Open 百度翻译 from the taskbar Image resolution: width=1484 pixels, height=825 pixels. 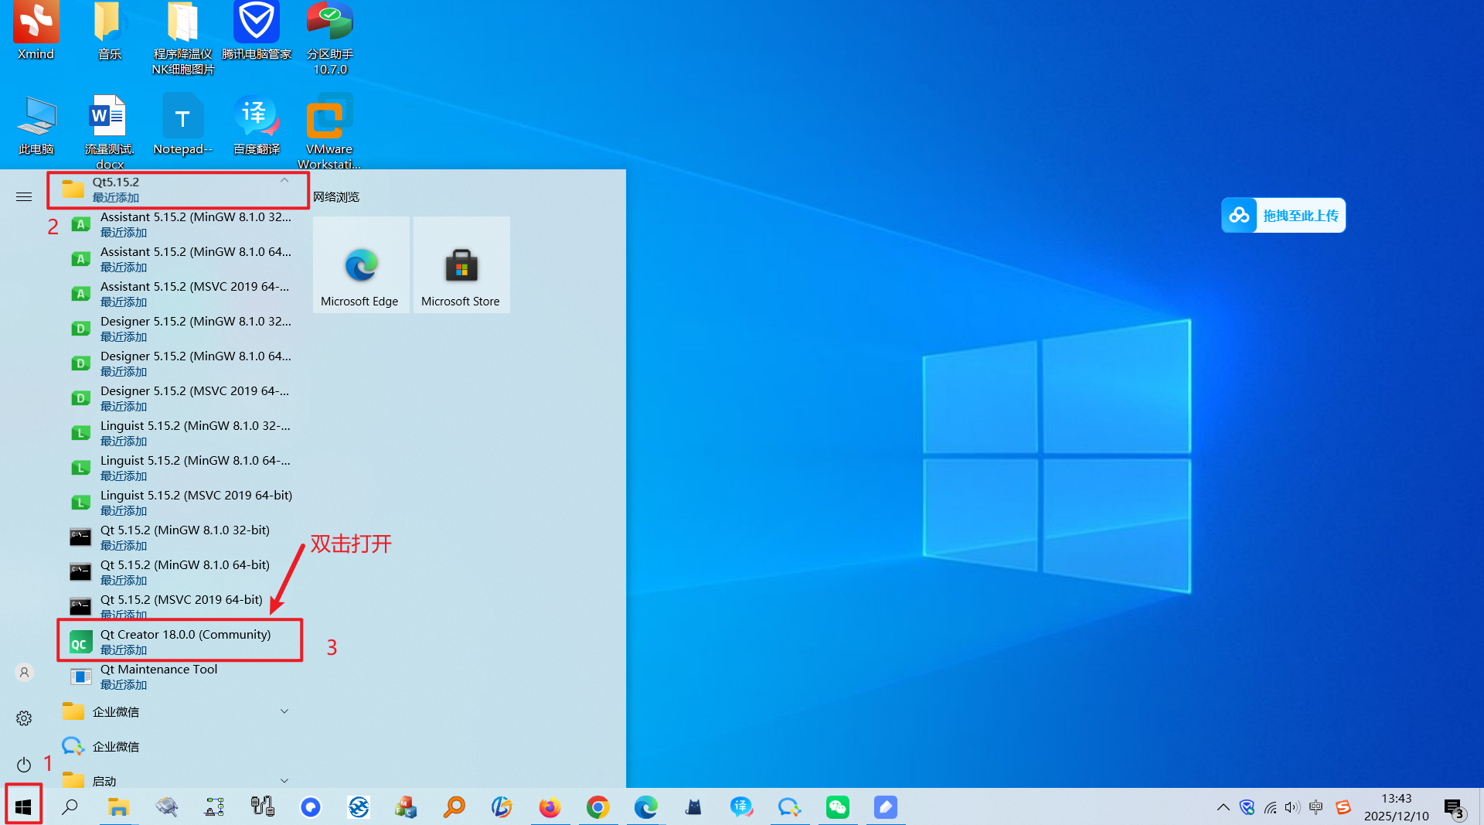(x=741, y=807)
